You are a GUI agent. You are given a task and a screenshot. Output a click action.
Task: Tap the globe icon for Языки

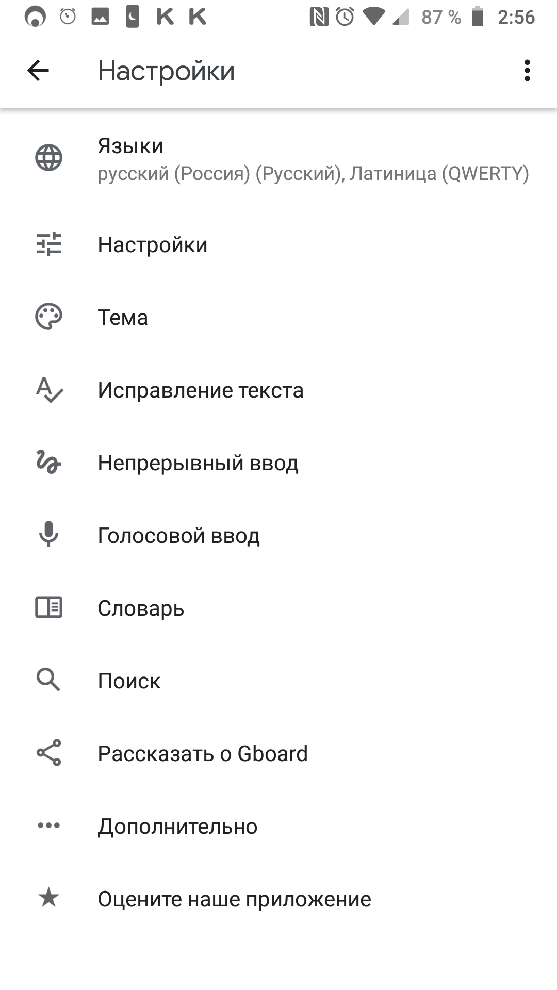[x=48, y=158]
